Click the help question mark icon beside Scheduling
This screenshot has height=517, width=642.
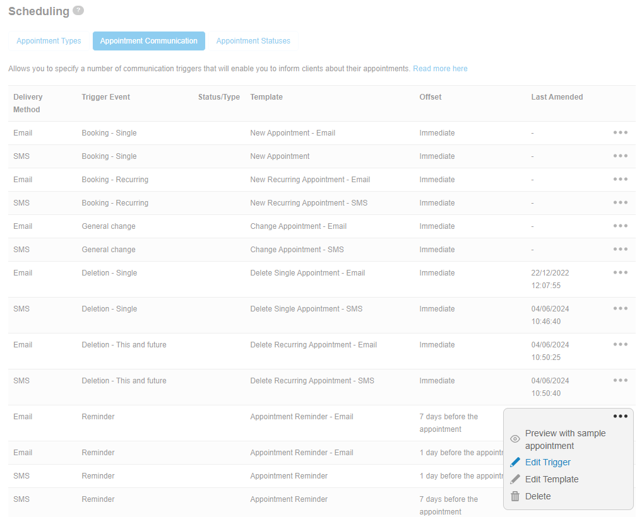[78, 11]
